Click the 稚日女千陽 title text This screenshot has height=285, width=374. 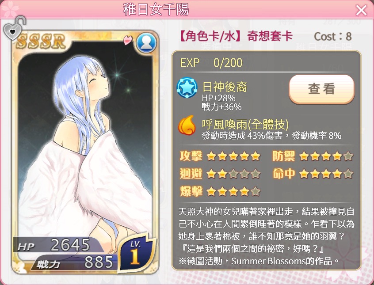pos(156,10)
